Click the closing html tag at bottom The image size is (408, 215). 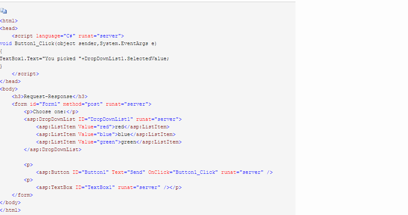[11, 210]
